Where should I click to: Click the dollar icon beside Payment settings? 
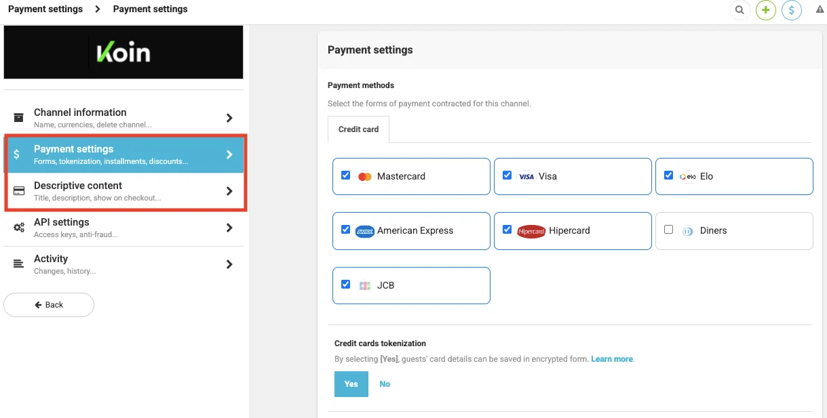tap(17, 154)
